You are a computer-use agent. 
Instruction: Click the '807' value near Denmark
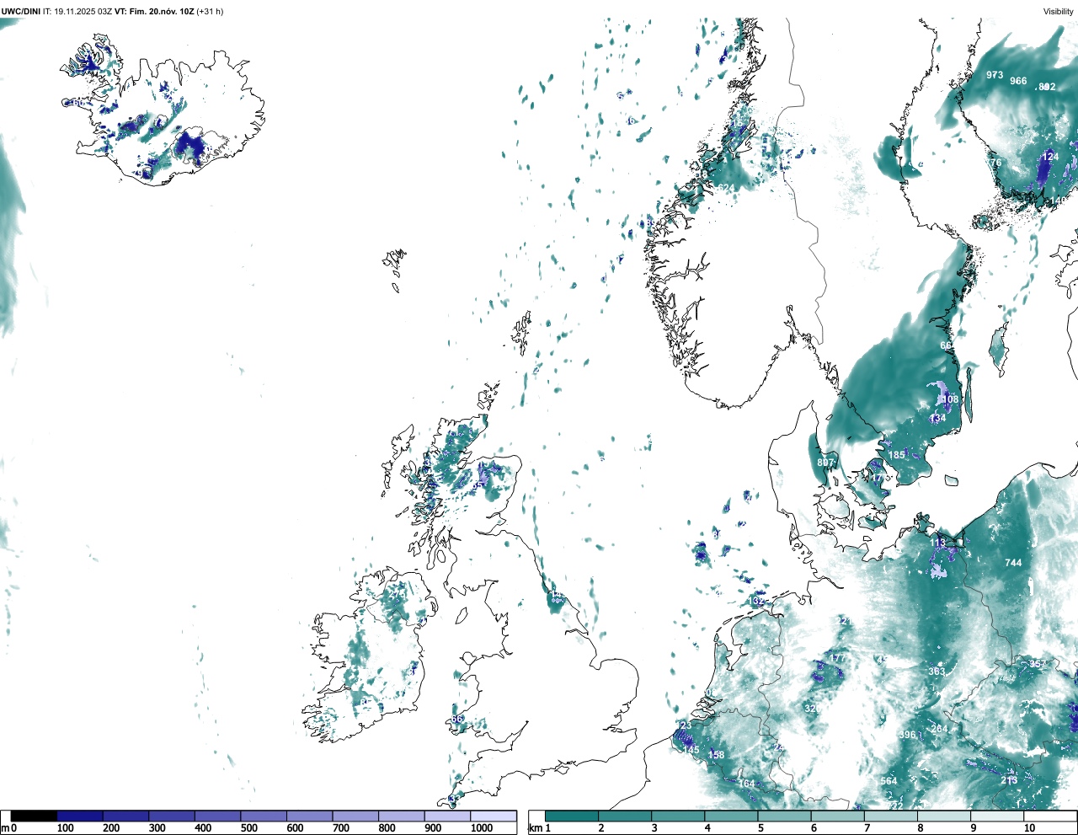[825, 463]
